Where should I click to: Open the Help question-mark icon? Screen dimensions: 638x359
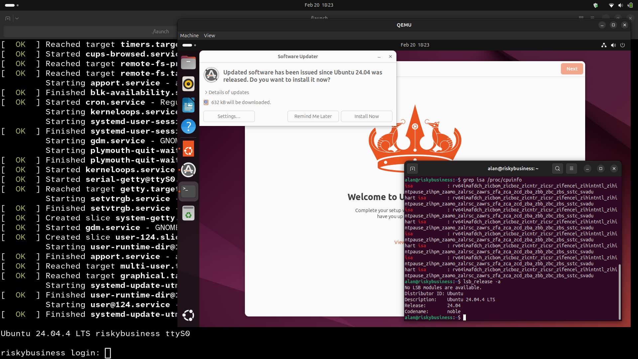tap(188, 126)
